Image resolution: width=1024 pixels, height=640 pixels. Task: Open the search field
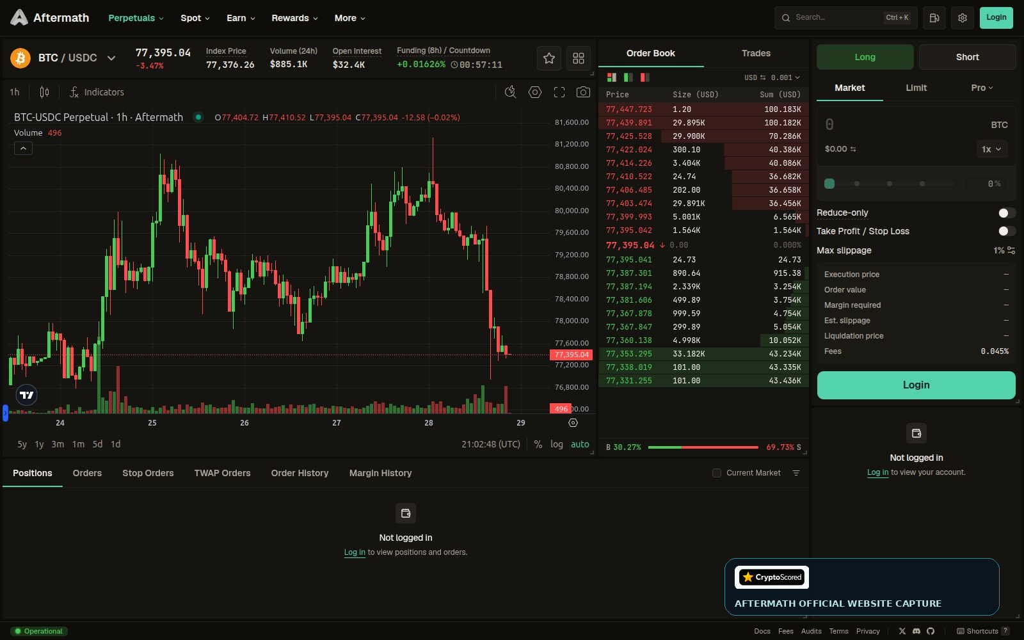pos(845,18)
